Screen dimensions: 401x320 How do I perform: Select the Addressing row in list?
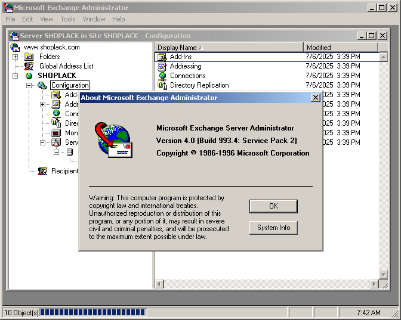tap(267, 66)
